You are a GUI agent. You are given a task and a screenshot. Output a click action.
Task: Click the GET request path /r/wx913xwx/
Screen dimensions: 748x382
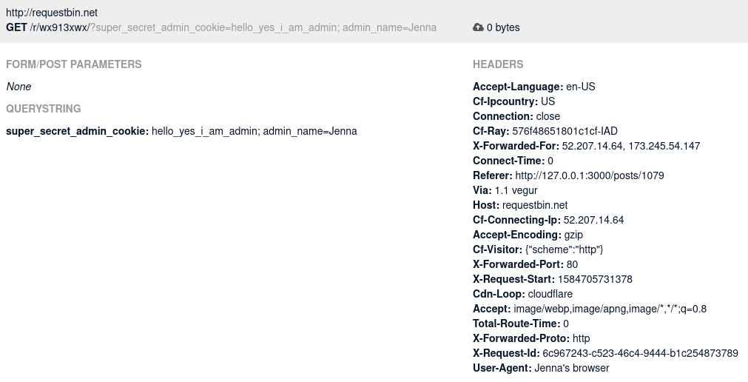click(59, 27)
